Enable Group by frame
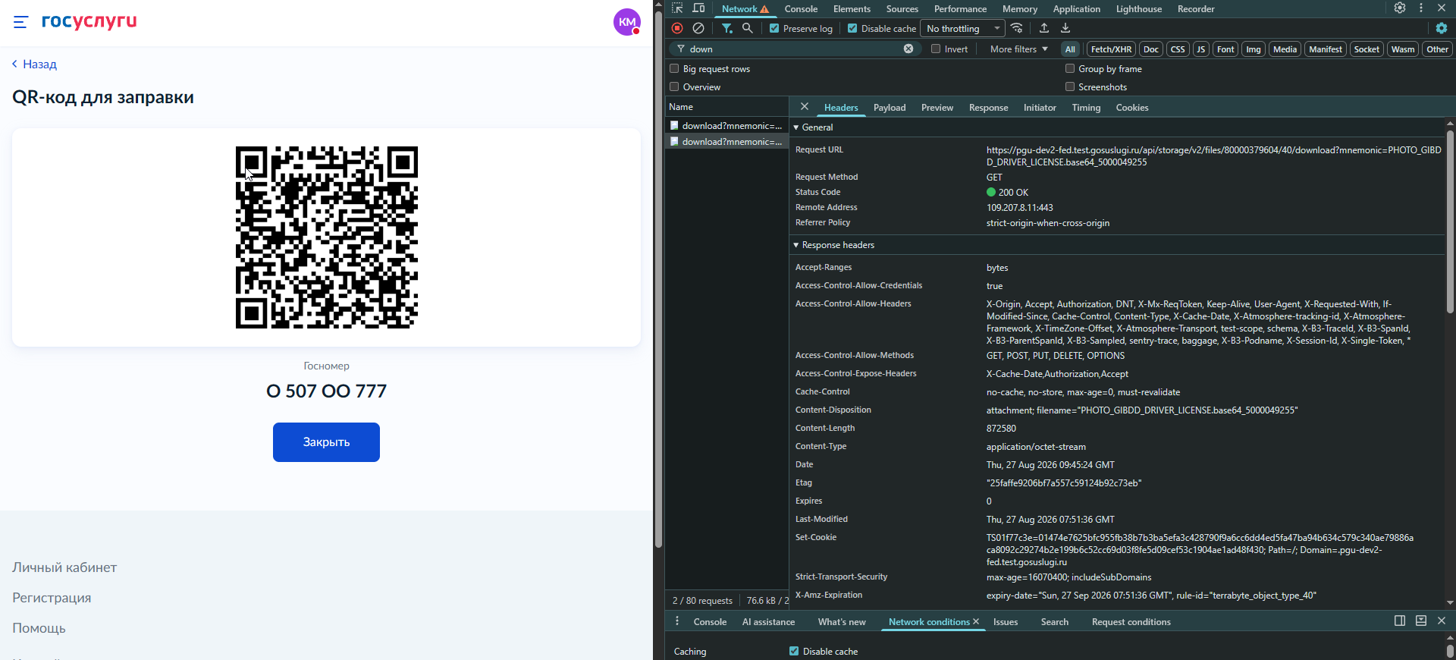The width and height of the screenshot is (1456, 660). 1070,68
